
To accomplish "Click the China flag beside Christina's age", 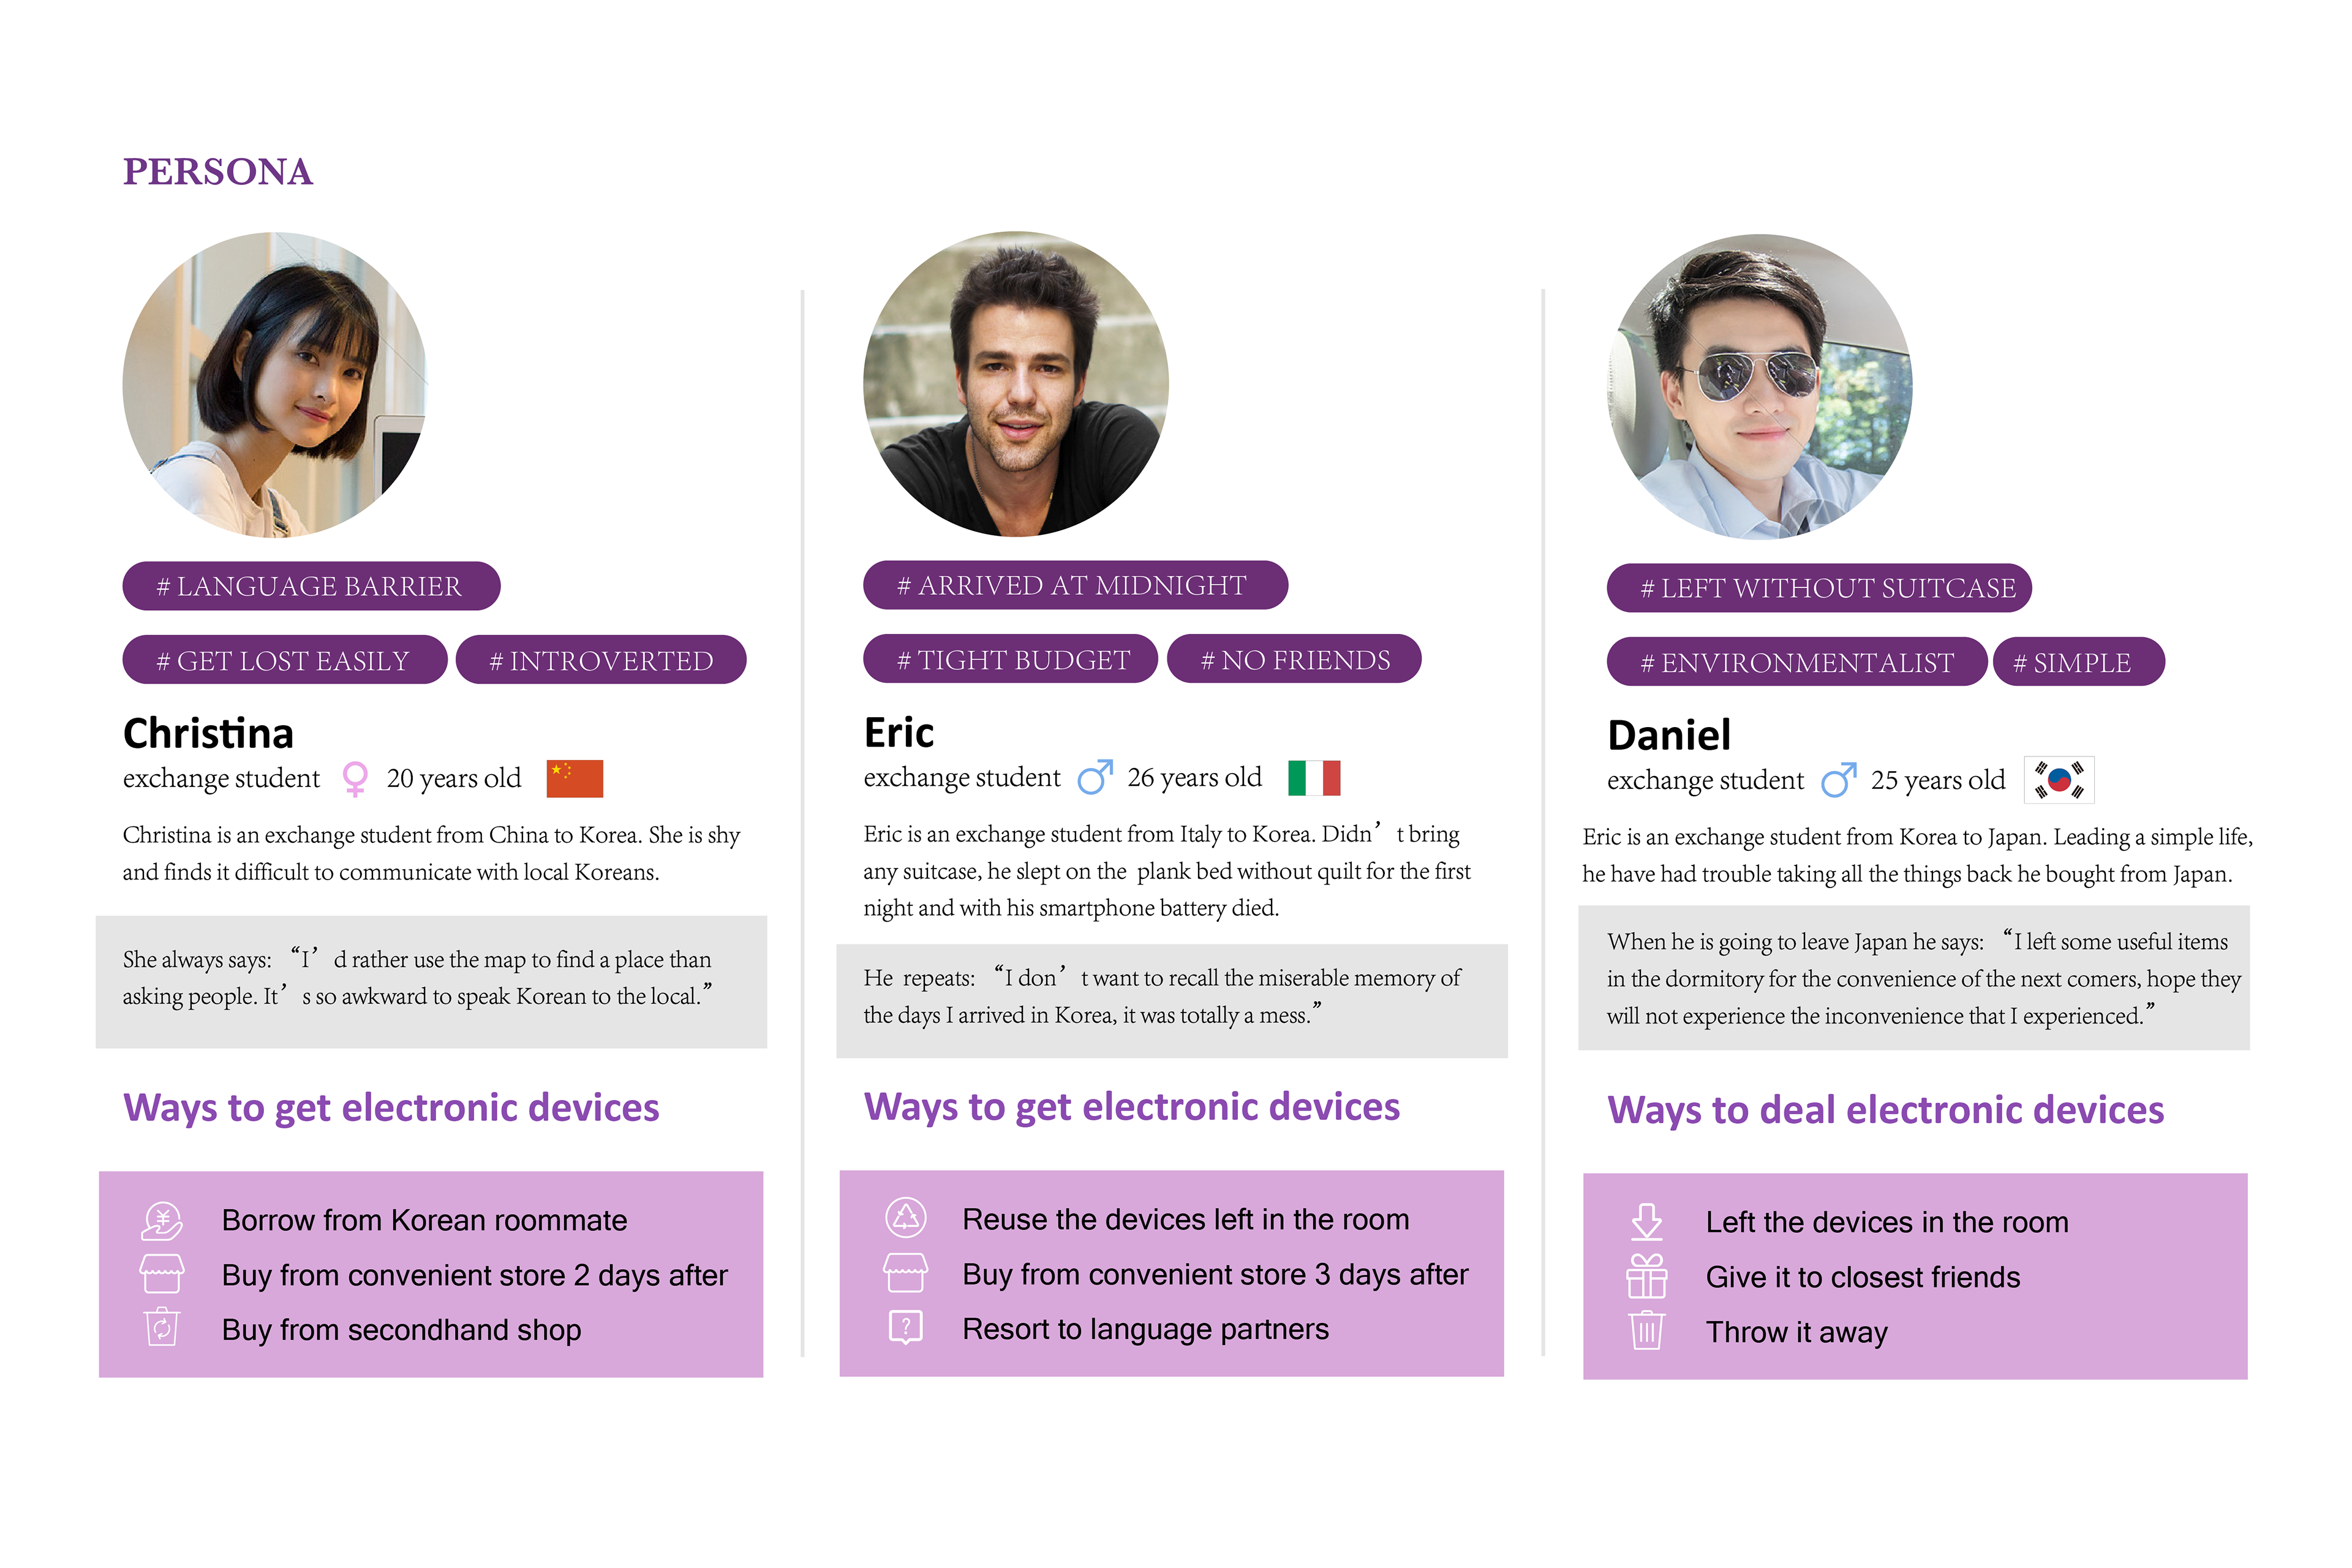I will (575, 778).
